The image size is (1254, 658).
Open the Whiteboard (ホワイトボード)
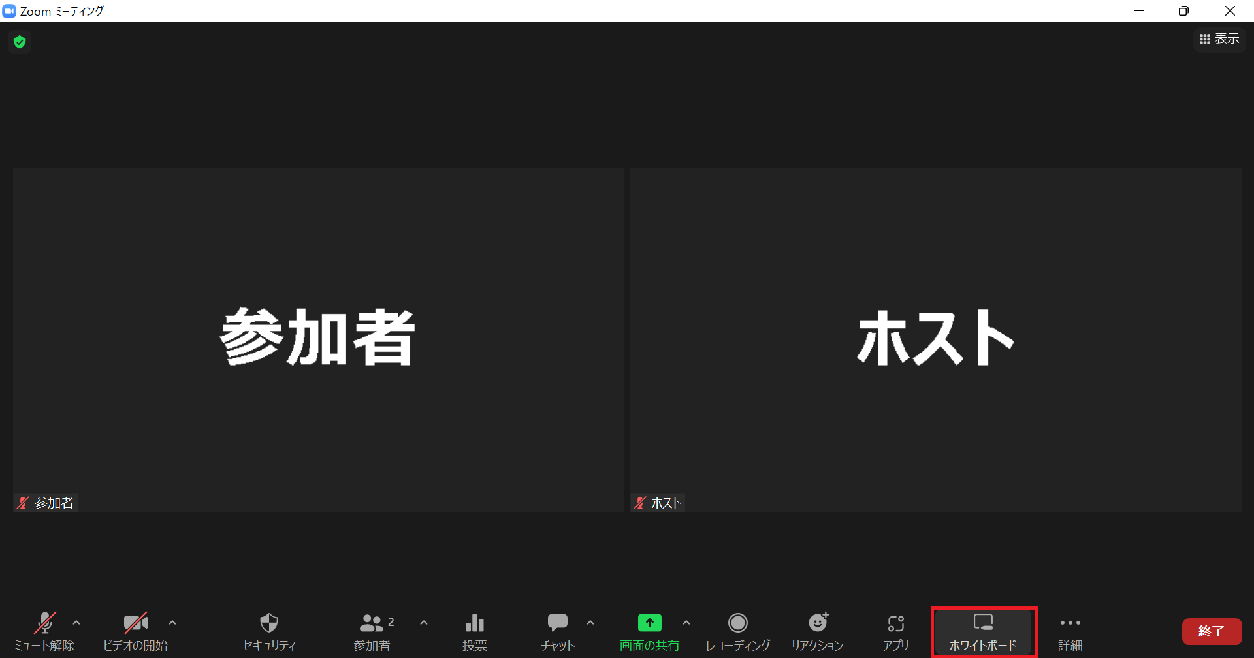pyautogui.click(x=983, y=631)
